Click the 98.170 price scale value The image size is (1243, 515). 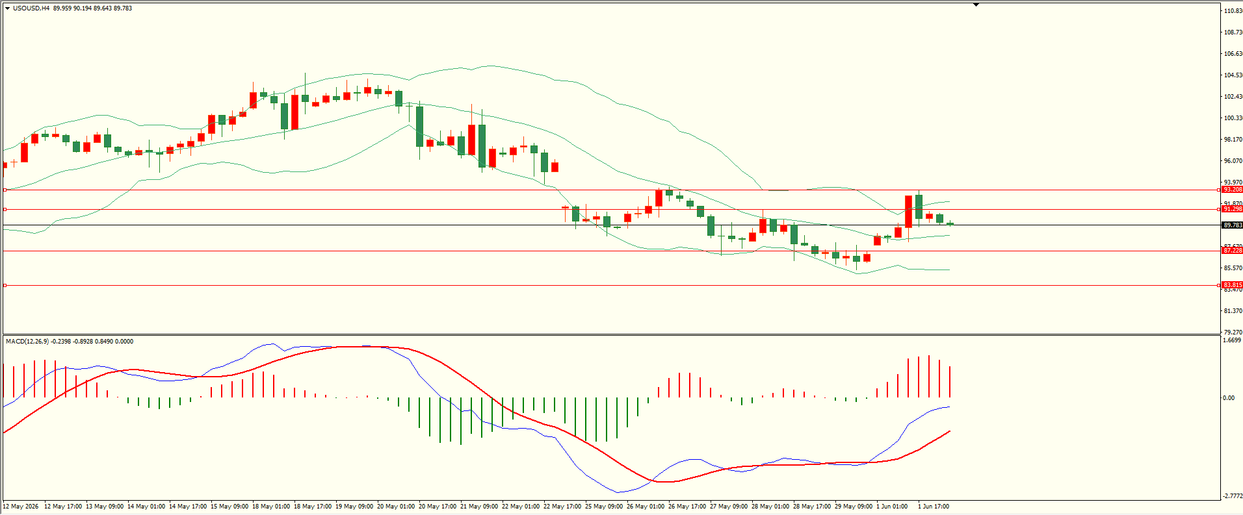1233,140
